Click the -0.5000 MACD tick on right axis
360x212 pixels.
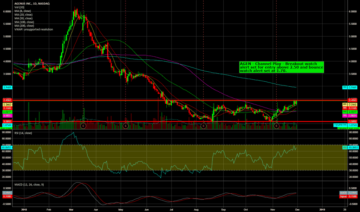tap(353, 204)
